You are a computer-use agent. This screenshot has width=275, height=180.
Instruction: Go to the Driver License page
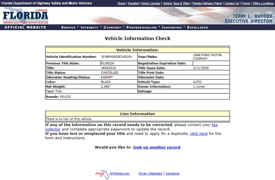tap(151, 3)
